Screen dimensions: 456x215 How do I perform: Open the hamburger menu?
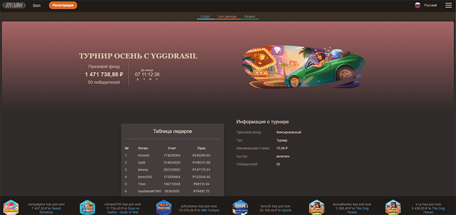coord(448,5)
